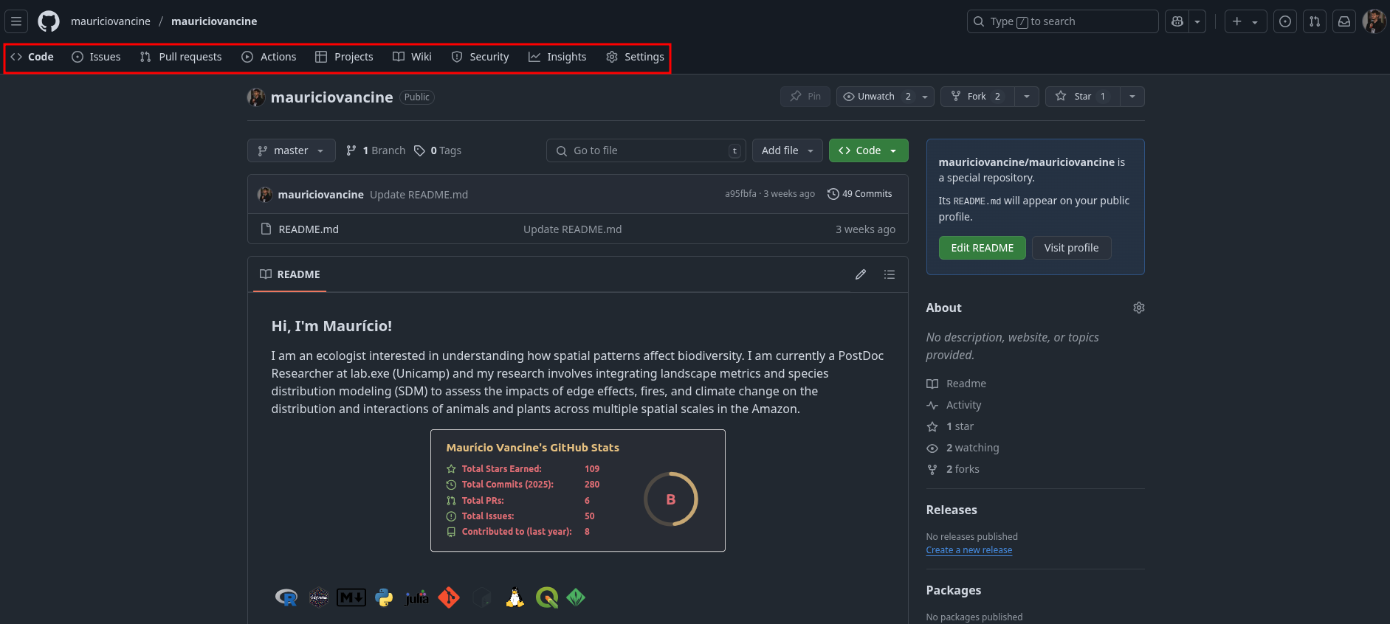Viewport: 1390px width, 624px height.
Task: Open the hamburger navigation menu
Action: pos(16,21)
